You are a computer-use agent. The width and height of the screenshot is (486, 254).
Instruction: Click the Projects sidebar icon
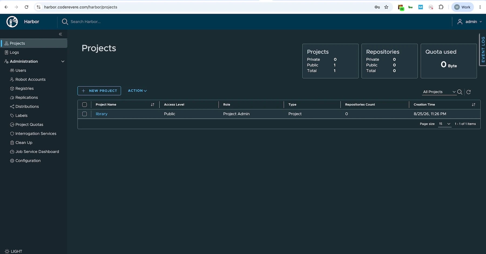coord(6,43)
